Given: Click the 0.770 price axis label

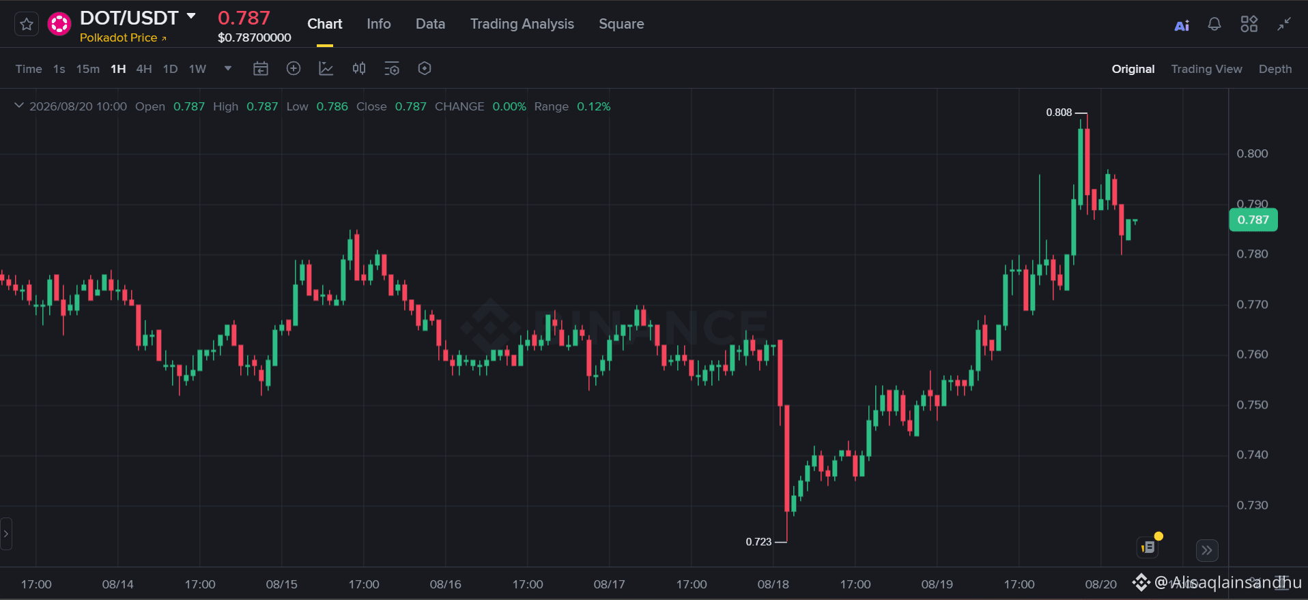Looking at the screenshot, I should tap(1252, 304).
